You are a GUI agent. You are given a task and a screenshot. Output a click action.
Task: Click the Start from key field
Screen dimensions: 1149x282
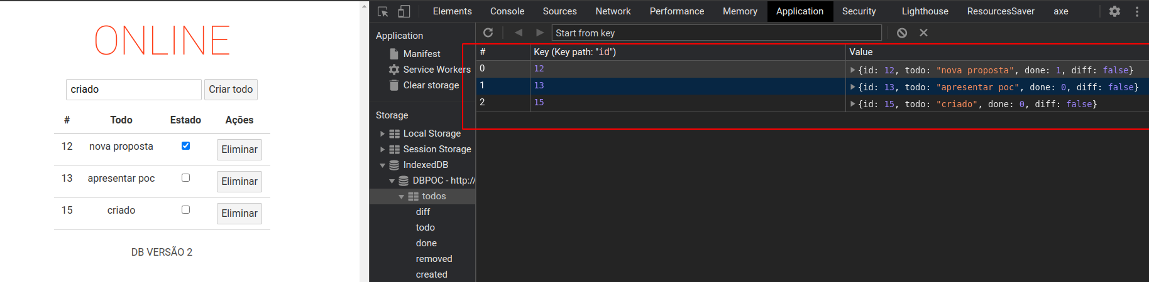tap(717, 33)
